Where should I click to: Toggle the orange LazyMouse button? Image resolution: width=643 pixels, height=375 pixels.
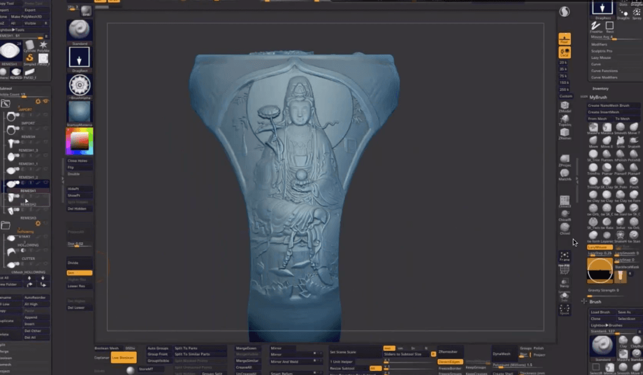coord(600,247)
